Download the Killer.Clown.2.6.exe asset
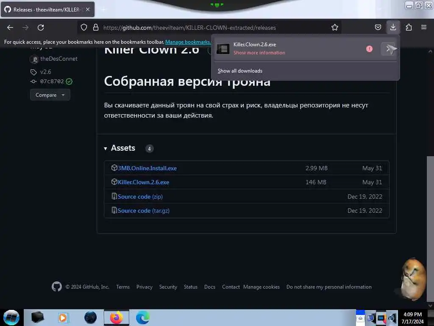Image resolution: width=434 pixels, height=326 pixels. coord(143,182)
